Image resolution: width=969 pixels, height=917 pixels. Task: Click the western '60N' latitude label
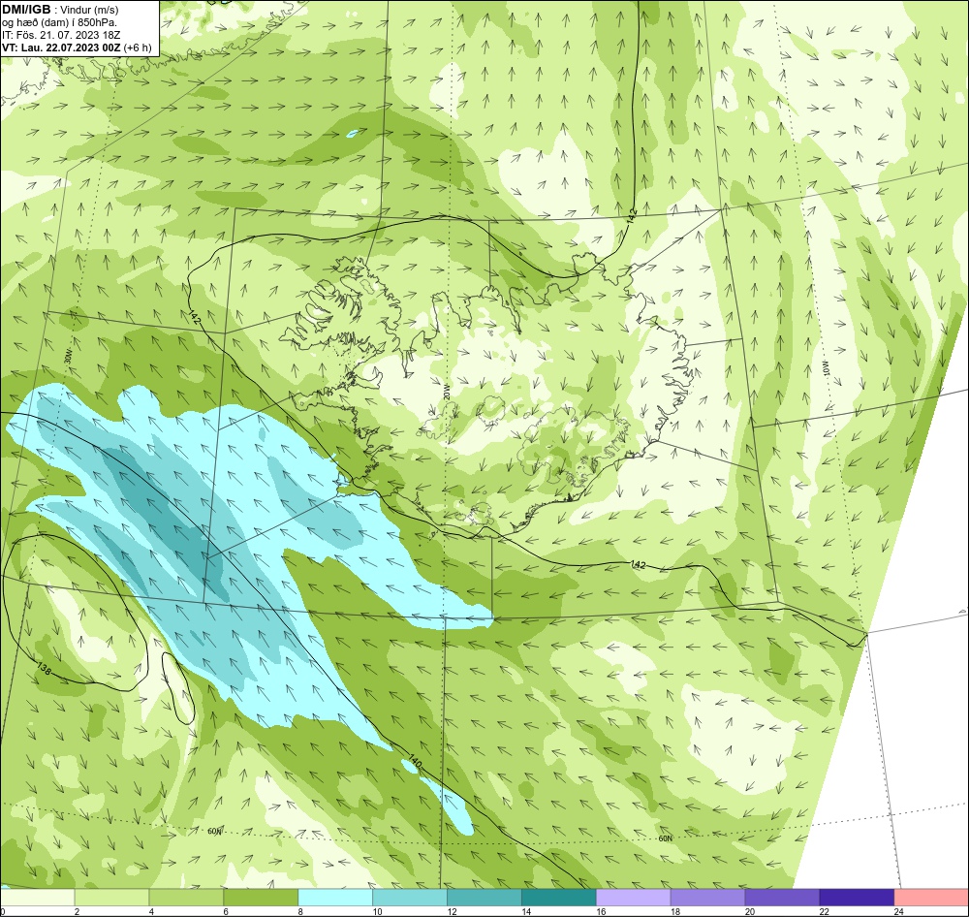click(214, 831)
